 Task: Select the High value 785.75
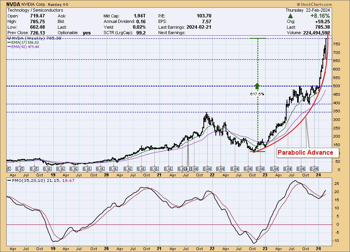(x=37, y=22)
